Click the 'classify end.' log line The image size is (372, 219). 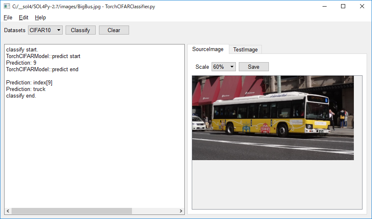pos(21,96)
